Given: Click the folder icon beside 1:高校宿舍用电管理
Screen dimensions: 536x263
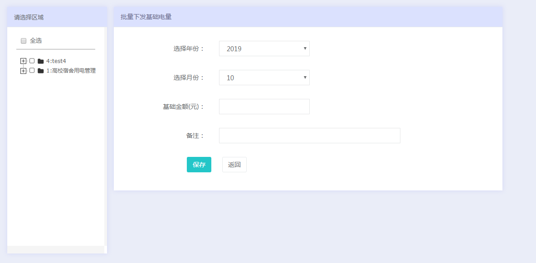Looking at the screenshot, I should point(41,71).
